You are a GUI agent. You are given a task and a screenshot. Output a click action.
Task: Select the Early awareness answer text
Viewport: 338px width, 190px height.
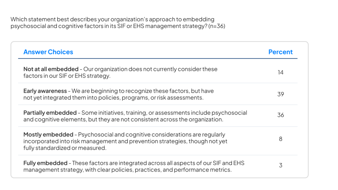coord(118,94)
